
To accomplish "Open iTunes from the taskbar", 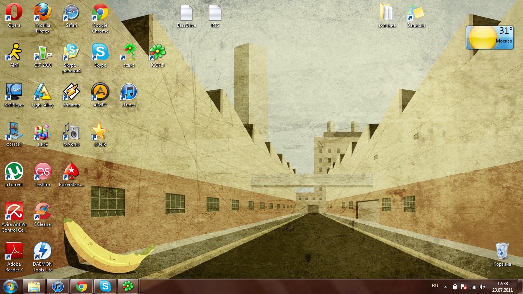I will point(58,286).
